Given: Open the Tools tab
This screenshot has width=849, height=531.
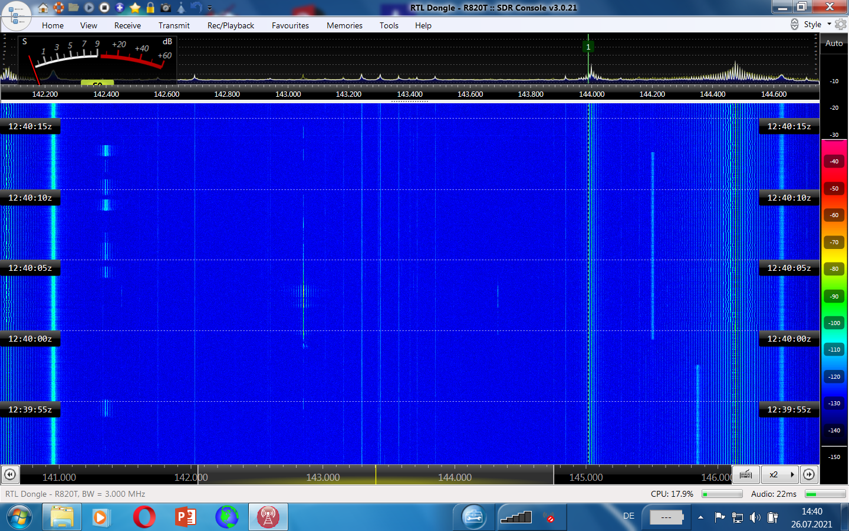Looking at the screenshot, I should (389, 25).
